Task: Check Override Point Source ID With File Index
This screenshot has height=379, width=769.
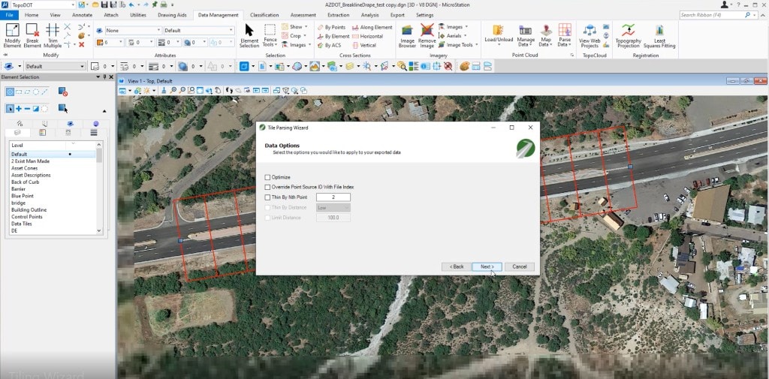Action: tap(268, 187)
